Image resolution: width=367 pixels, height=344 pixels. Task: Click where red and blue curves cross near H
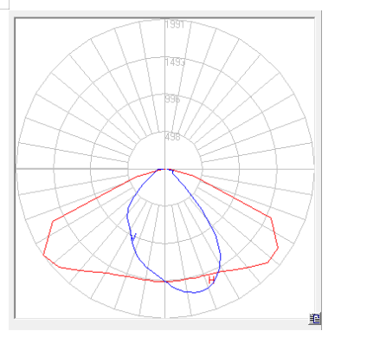coord(218,272)
